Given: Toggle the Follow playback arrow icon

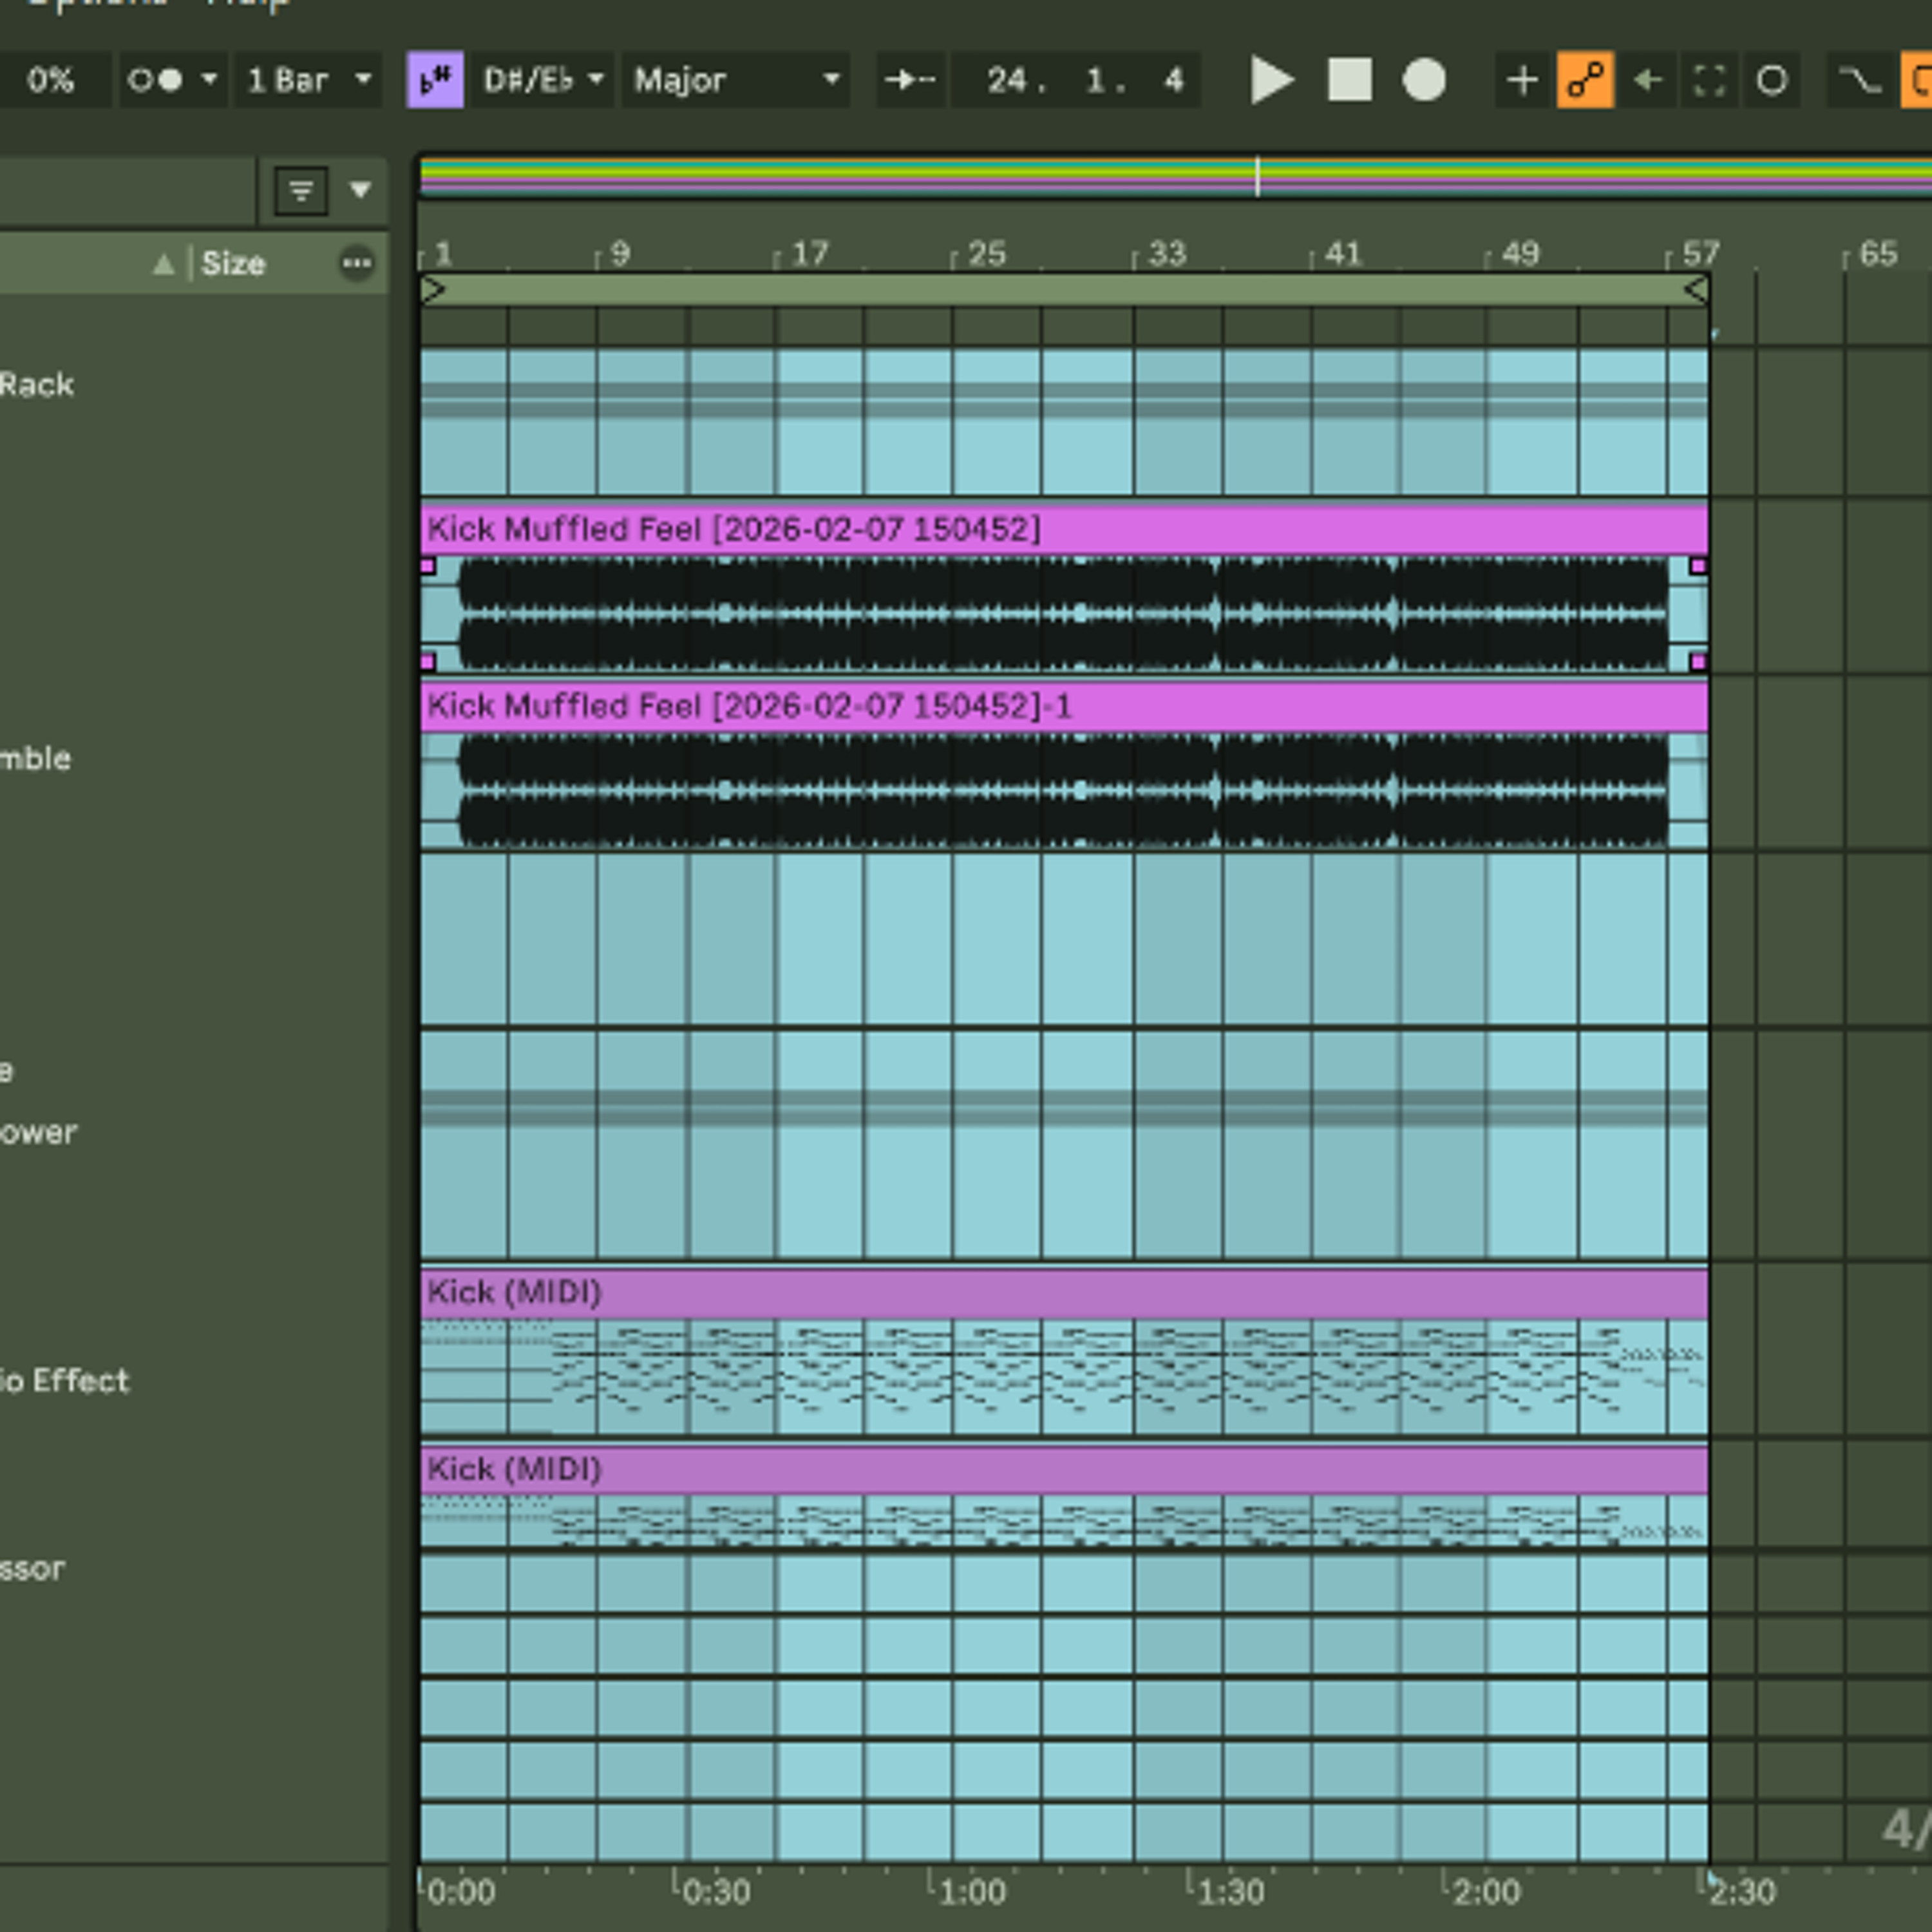Looking at the screenshot, I should click(x=910, y=80).
